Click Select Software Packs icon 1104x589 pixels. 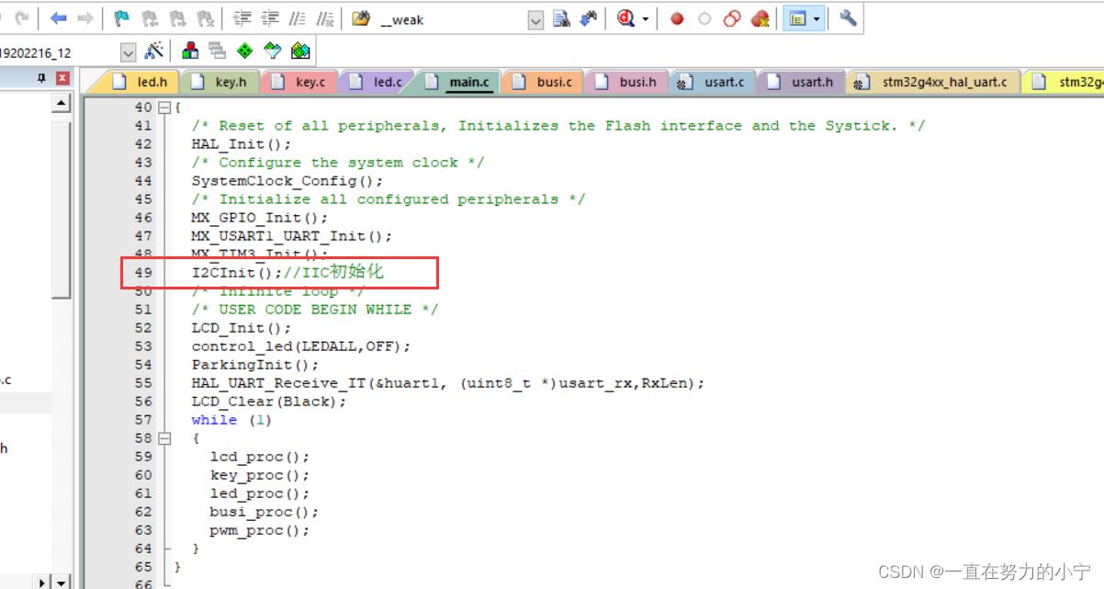(273, 51)
